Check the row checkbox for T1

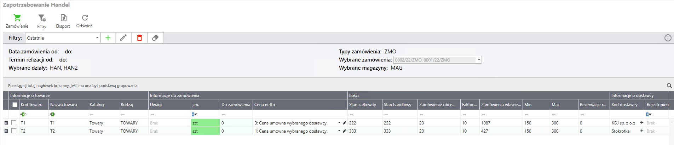[x=14, y=123]
